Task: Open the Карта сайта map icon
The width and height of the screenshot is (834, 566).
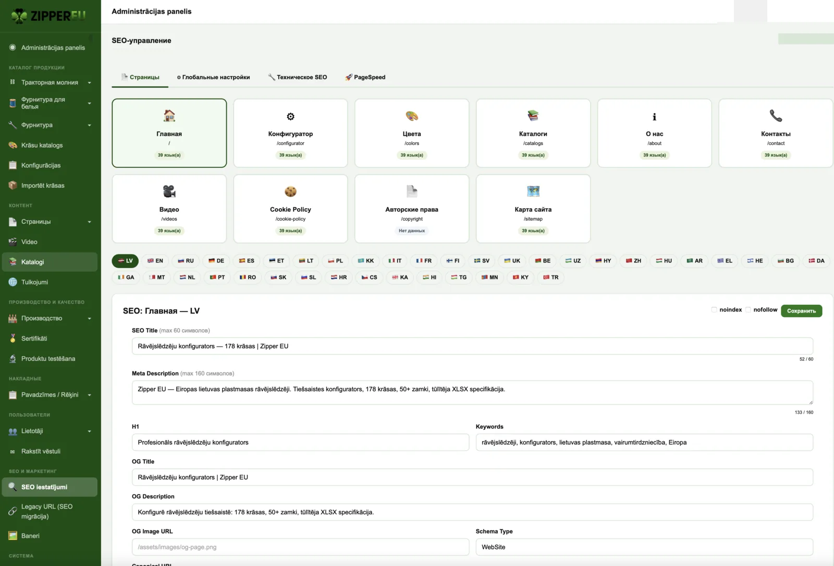Action: 533,191
